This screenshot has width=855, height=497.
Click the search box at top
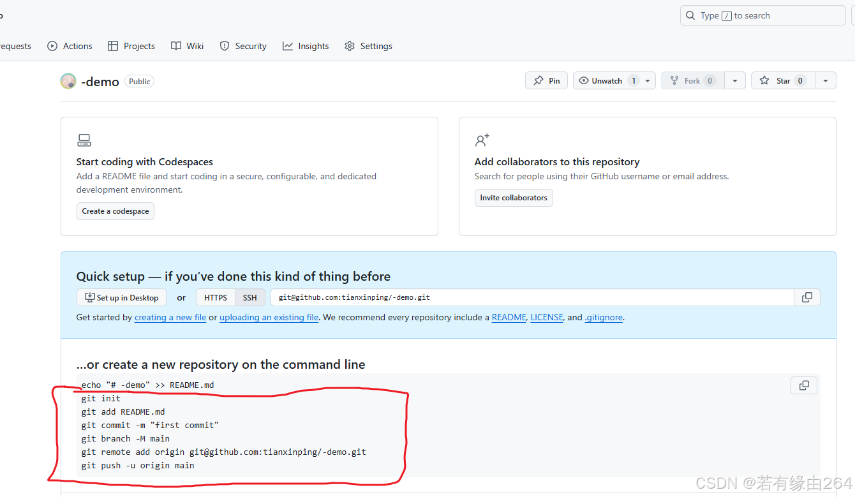point(762,15)
